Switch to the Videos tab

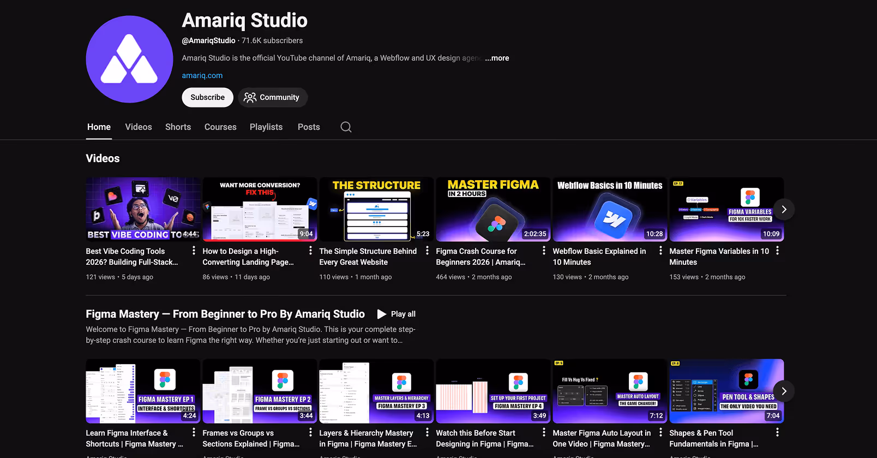[139, 127]
